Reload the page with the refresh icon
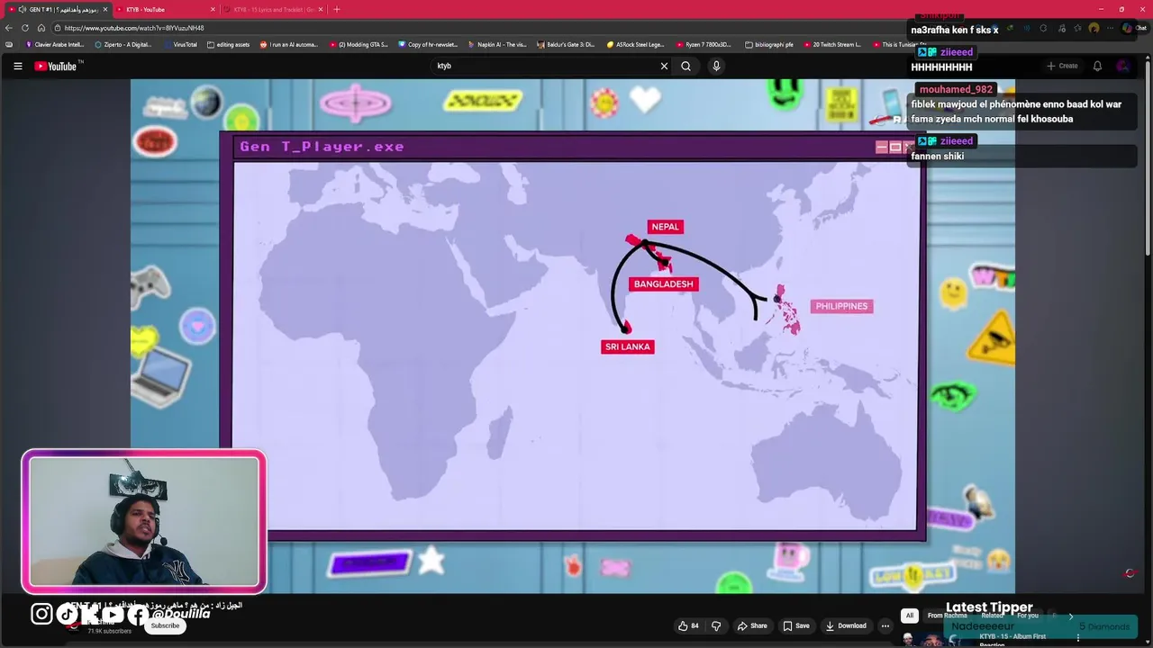This screenshot has height=648, width=1153. [x=25, y=28]
